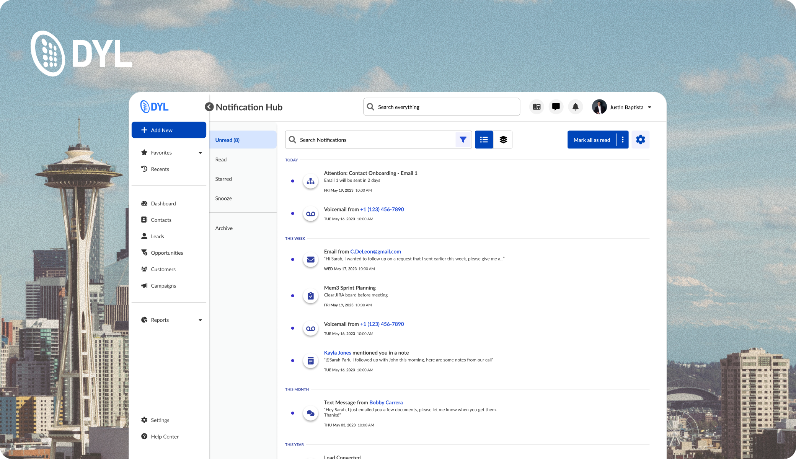Click Mark all as read button
Viewport: 796px width, 459px height.
point(592,140)
